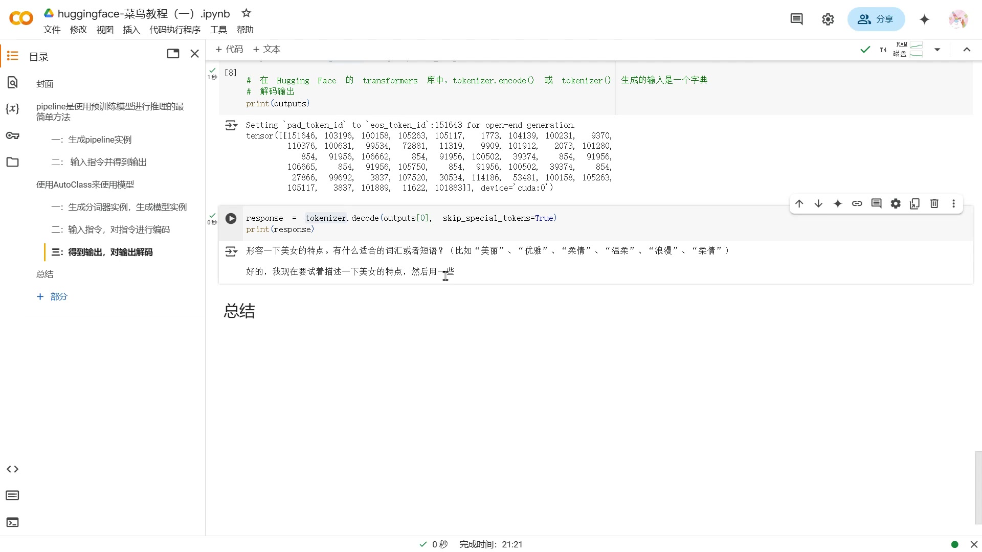Screen dimensions: 982x552
Task: Delete the tokenizer.decode cell
Action: 934,203
